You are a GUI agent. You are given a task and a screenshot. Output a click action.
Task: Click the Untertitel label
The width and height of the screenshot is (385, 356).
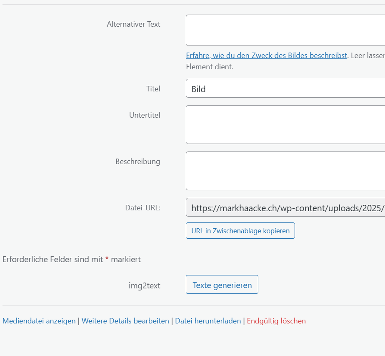[145, 115]
